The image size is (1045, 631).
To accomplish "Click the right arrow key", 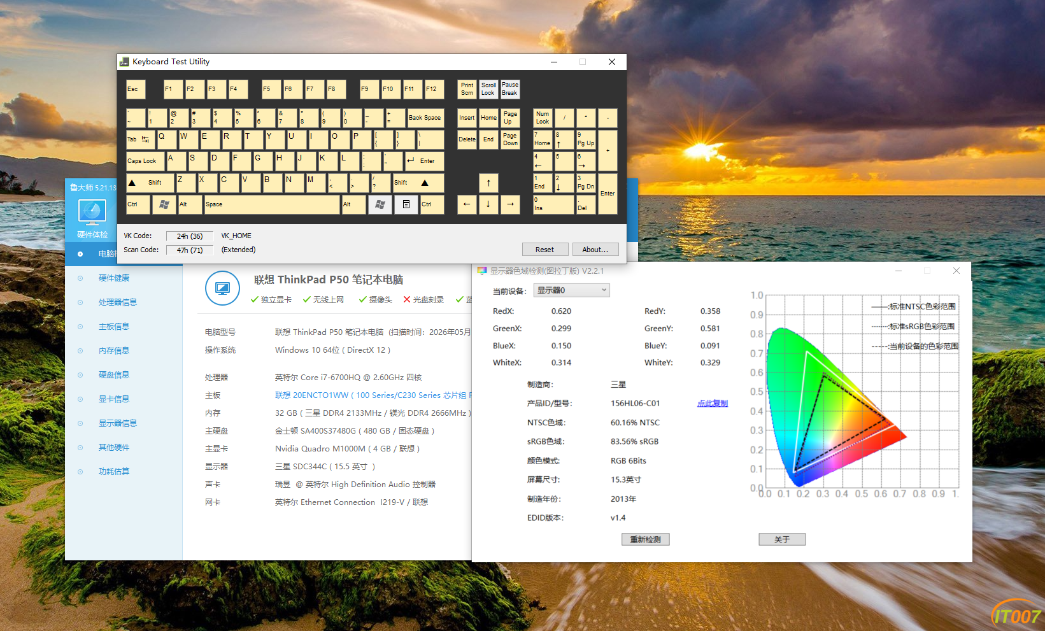I will [x=510, y=204].
